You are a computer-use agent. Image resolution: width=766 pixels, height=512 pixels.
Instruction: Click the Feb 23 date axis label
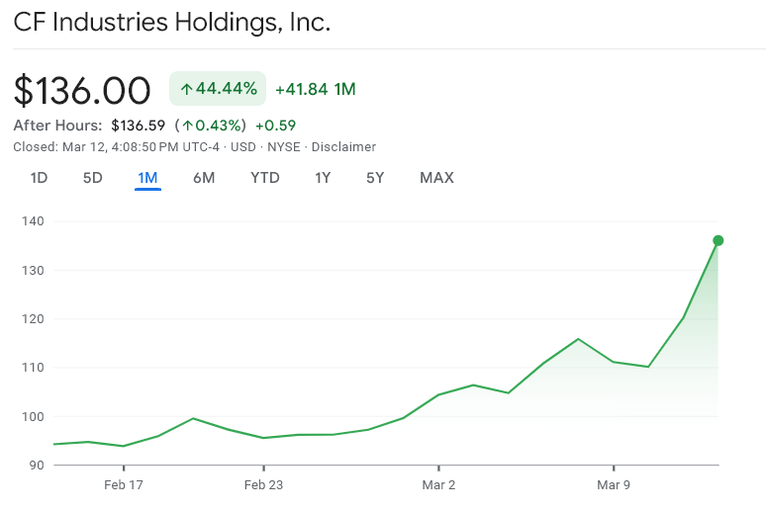pyautogui.click(x=263, y=484)
